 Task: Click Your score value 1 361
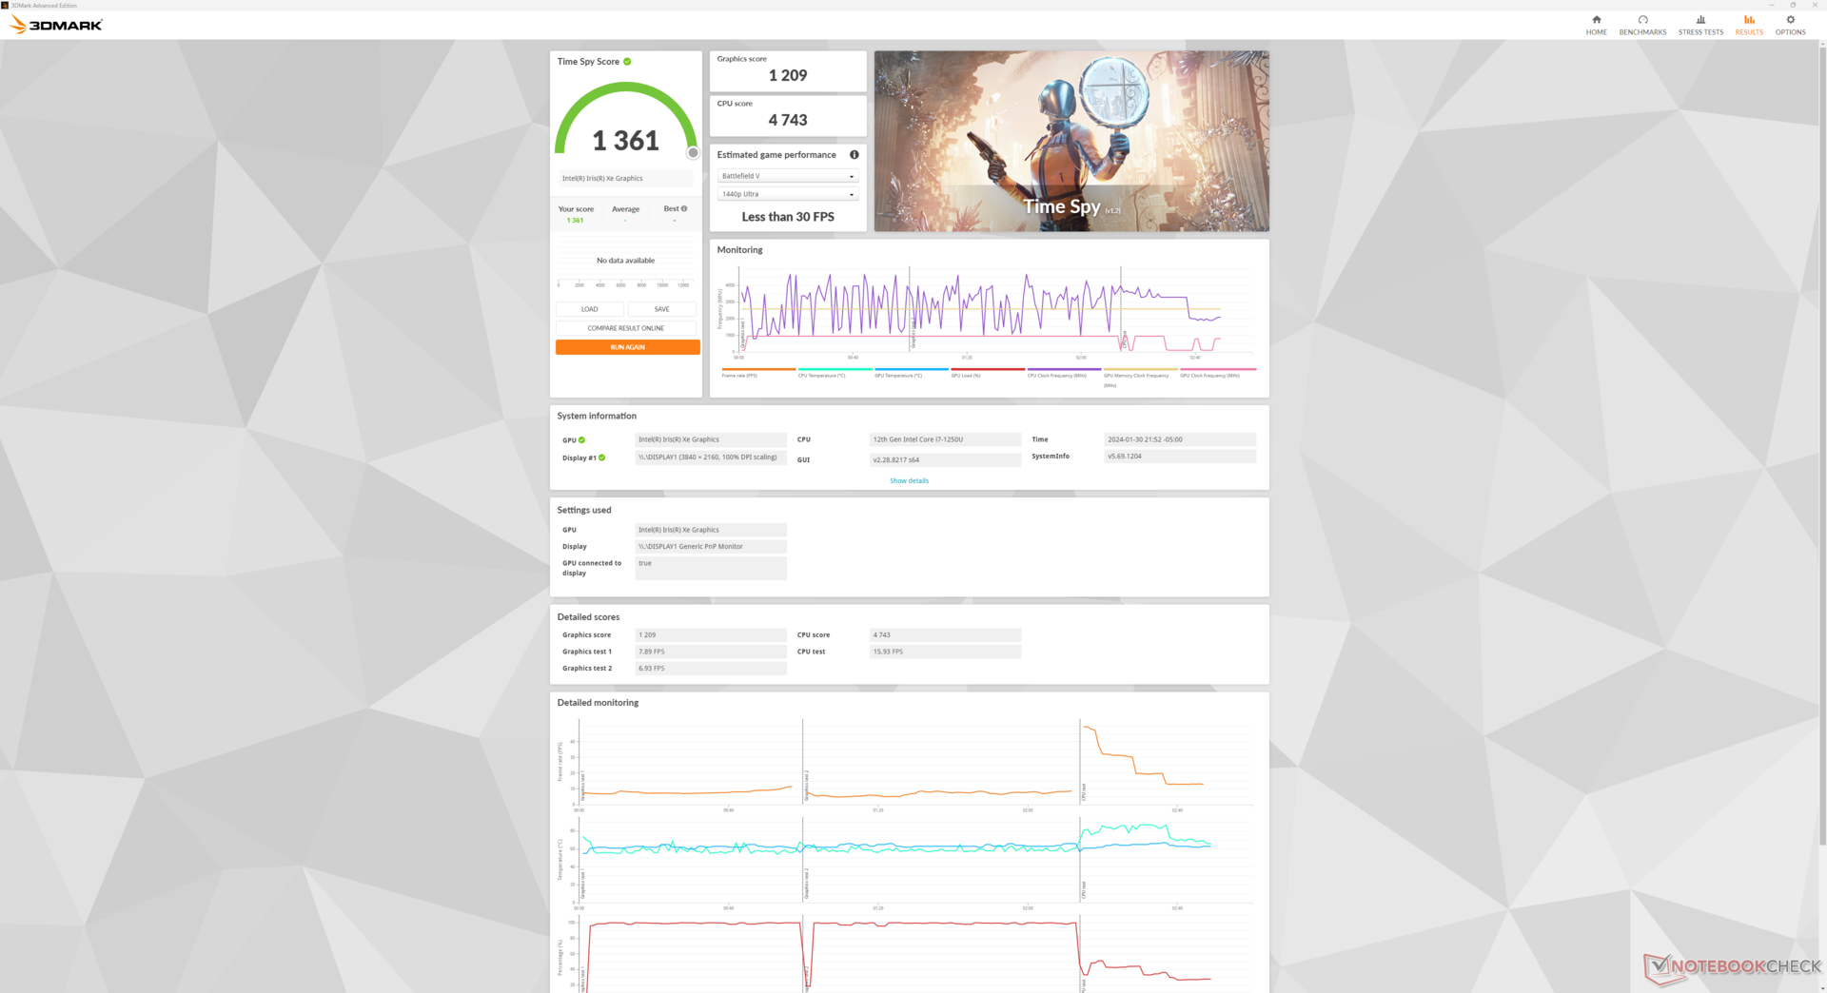(576, 221)
